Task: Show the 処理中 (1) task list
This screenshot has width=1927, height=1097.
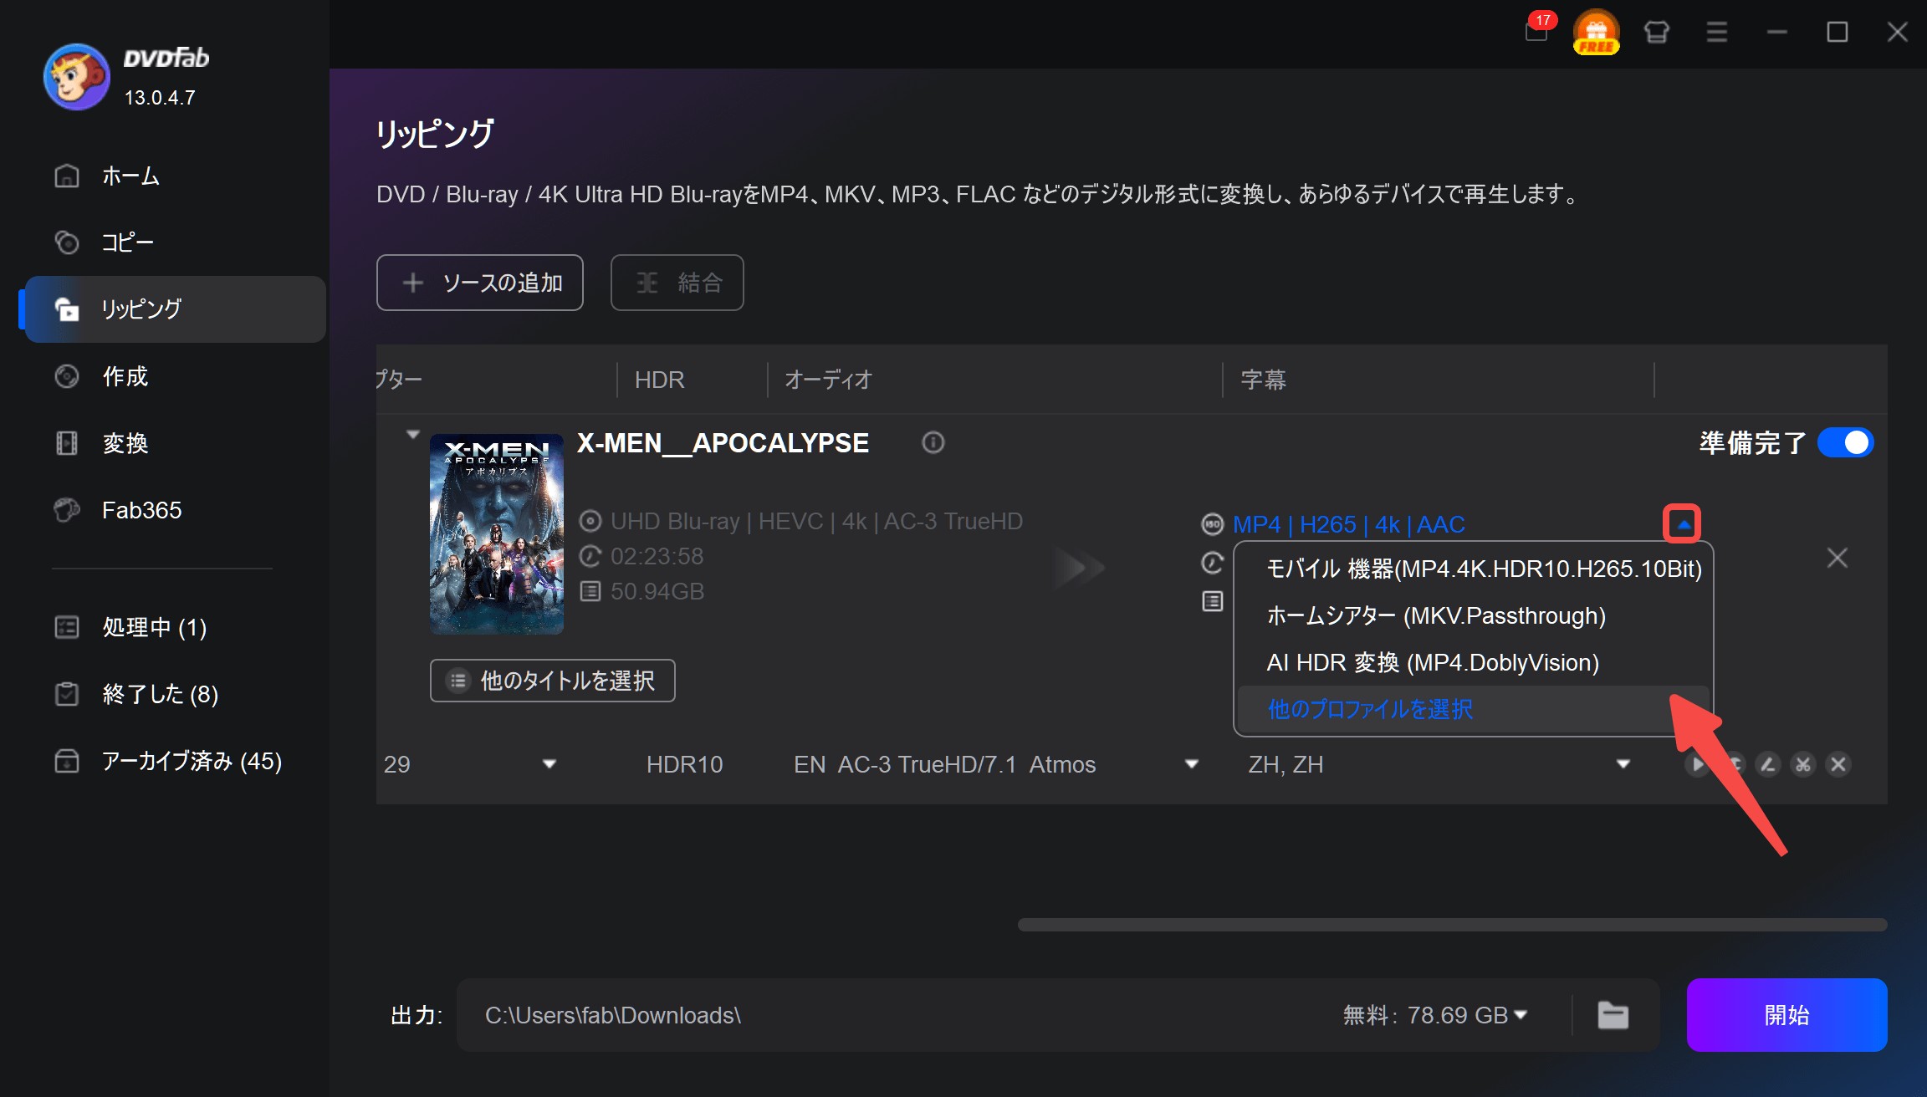Action: 174,627
